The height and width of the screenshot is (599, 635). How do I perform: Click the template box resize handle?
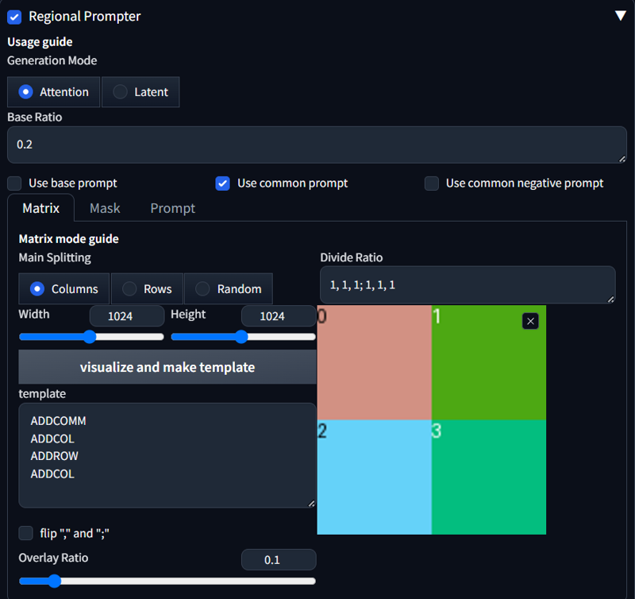[x=311, y=504]
